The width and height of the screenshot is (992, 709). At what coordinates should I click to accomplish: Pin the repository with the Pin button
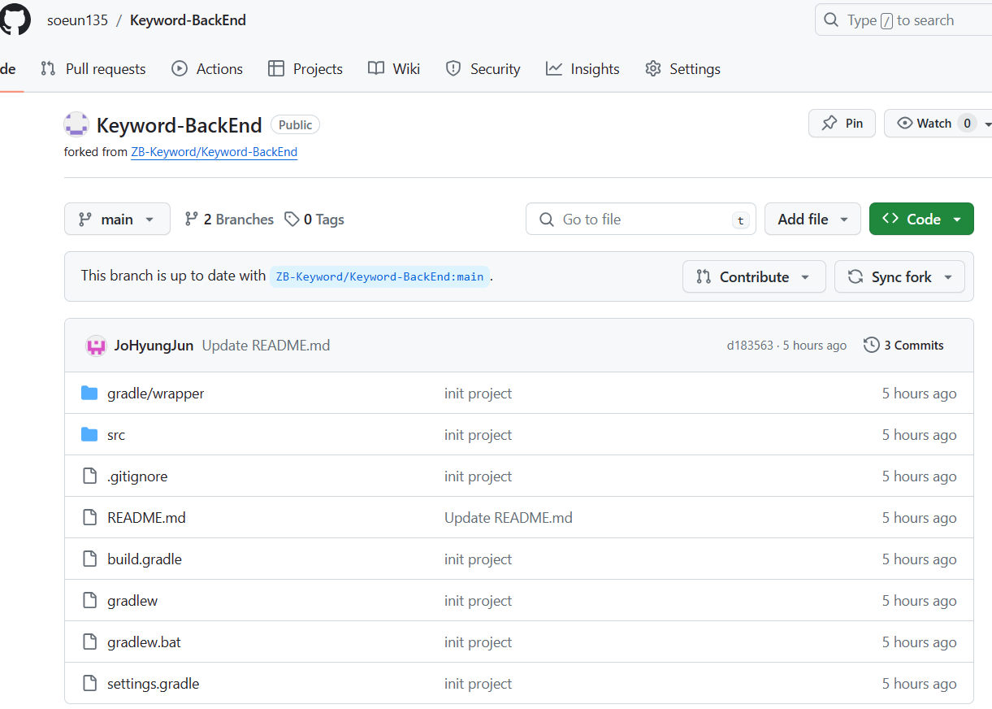[x=842, y=124]
